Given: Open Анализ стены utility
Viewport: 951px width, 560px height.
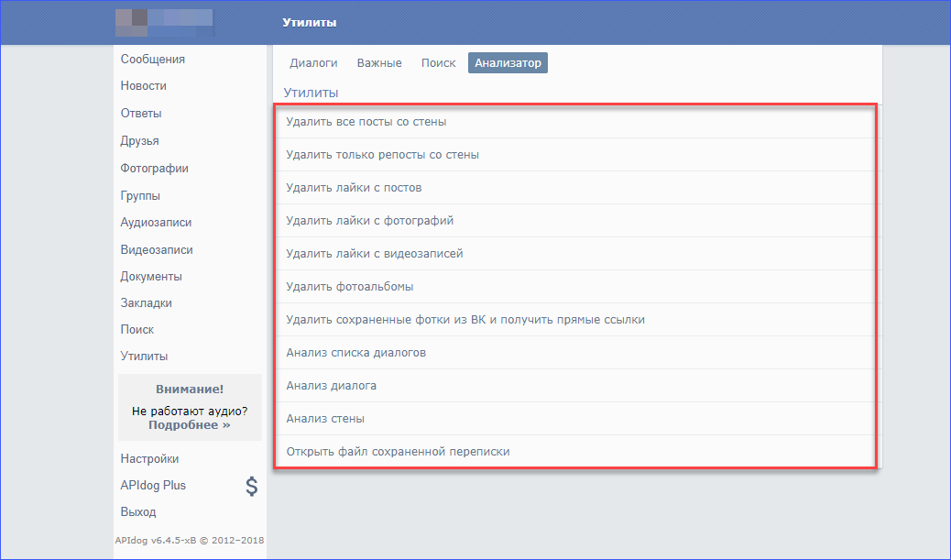Looking at the screenshot, I should (325, 419).
